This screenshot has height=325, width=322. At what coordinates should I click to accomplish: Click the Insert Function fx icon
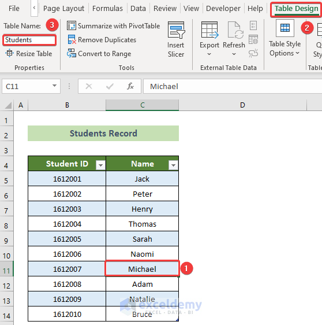(130, 86)
